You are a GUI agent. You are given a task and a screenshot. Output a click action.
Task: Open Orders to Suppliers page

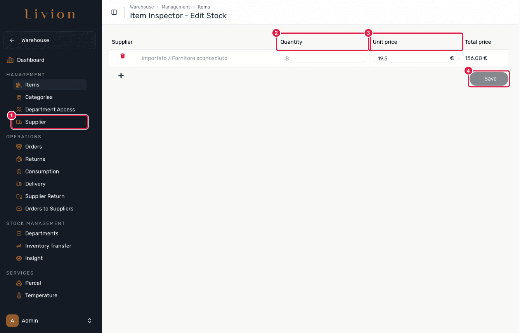click(50, 209)
